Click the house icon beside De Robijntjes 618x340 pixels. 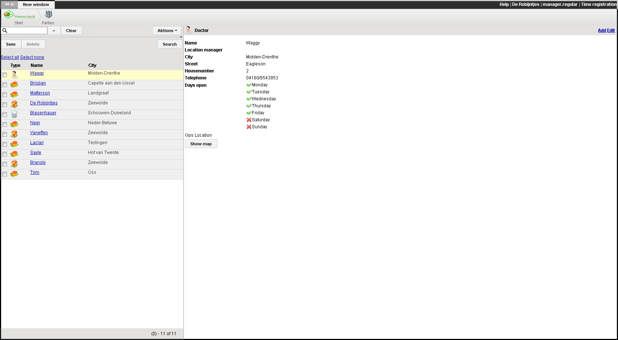(14, 104)
